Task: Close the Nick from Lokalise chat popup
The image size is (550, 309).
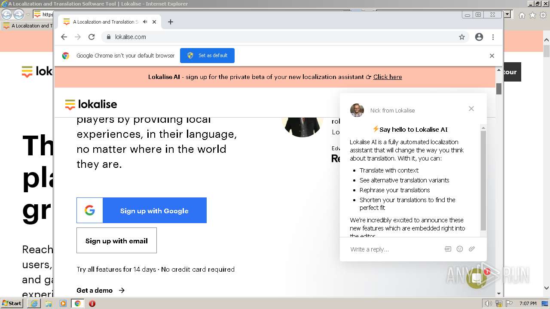Action: 471,109
